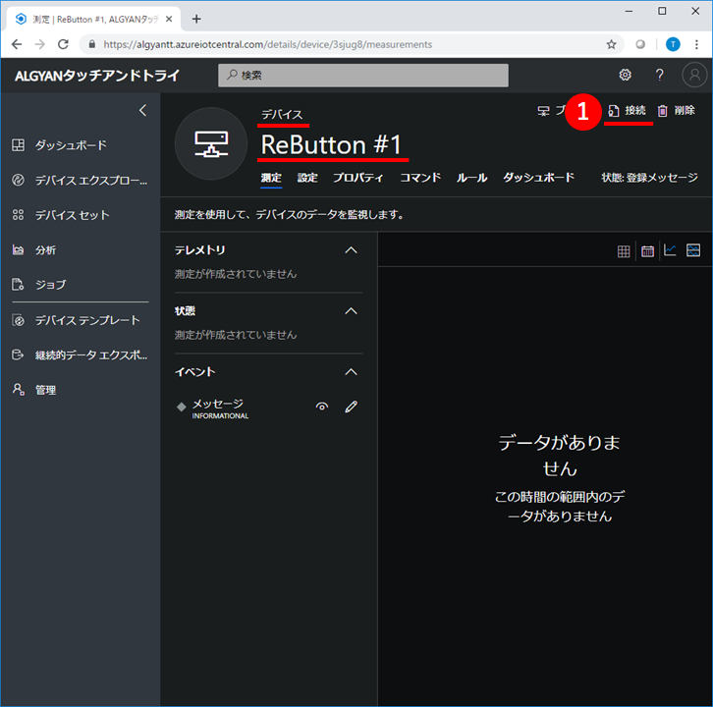Click the grey circle extension icon
Screen dimensions: 713x707
tap(640, 44)
